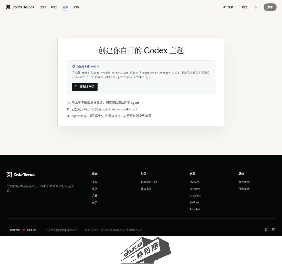Click the 独立社区项目 OpenAI disclaimer text
The width and height of the screenshot is (282, 270).
[114, 230]
